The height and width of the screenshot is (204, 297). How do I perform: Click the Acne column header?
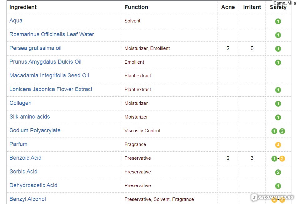[228, 7]
